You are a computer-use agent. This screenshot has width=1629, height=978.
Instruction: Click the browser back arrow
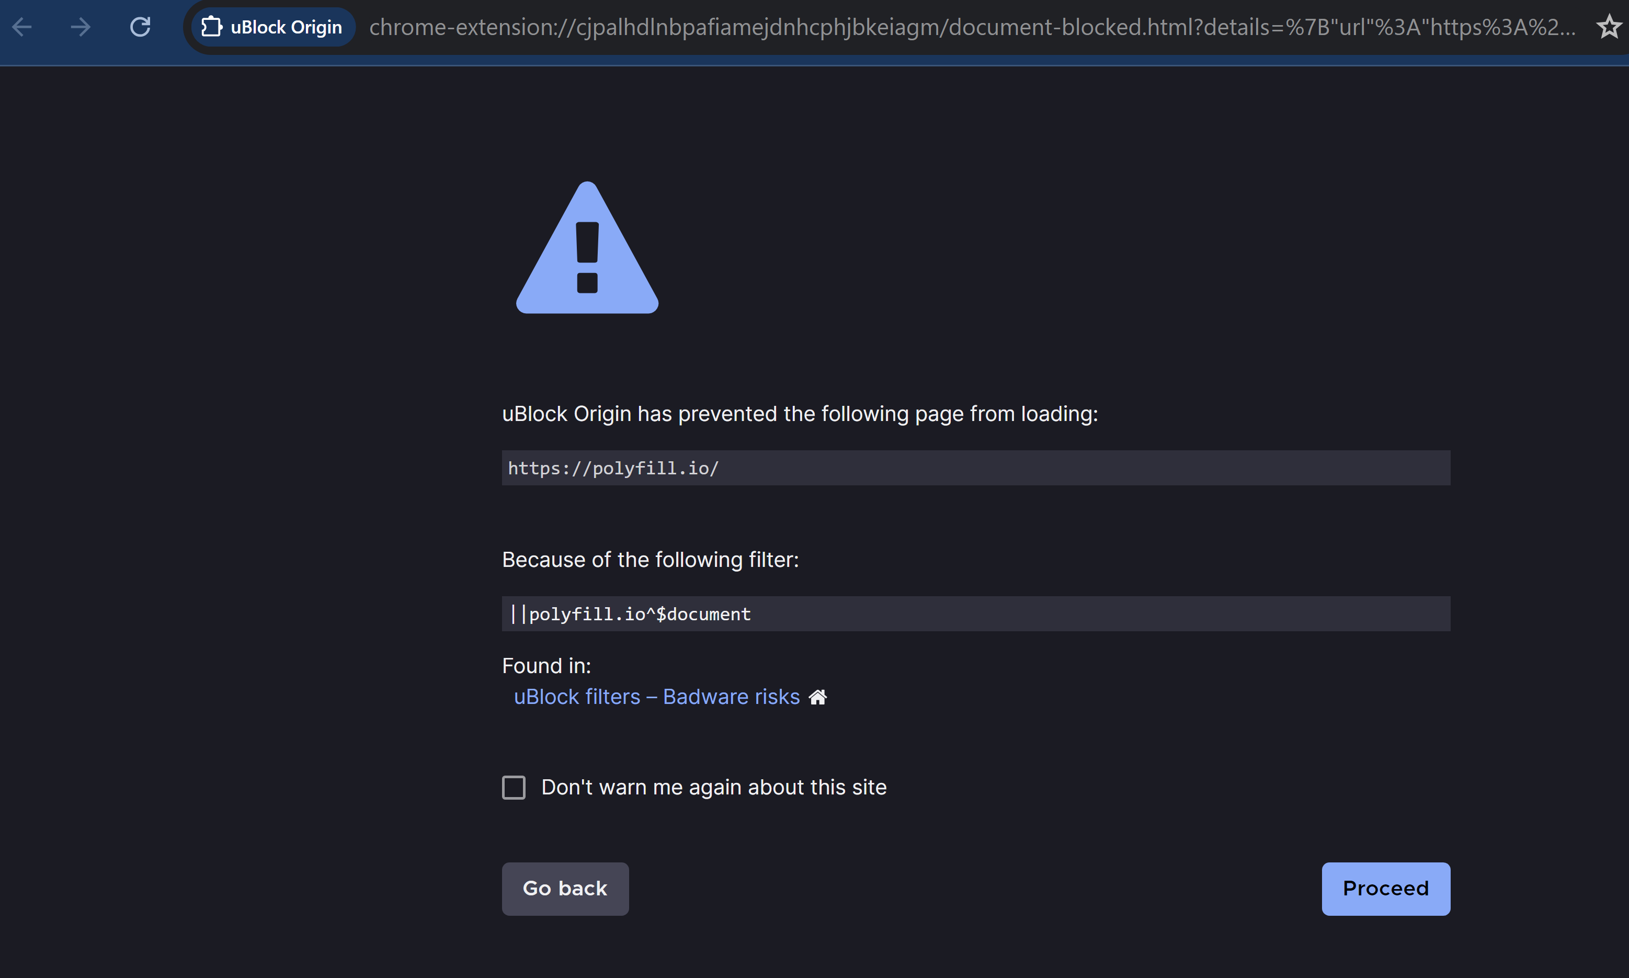(x=22, y=27)
